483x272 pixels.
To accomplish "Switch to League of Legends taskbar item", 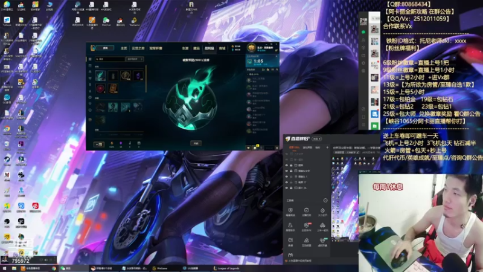I will pos(226,268).
